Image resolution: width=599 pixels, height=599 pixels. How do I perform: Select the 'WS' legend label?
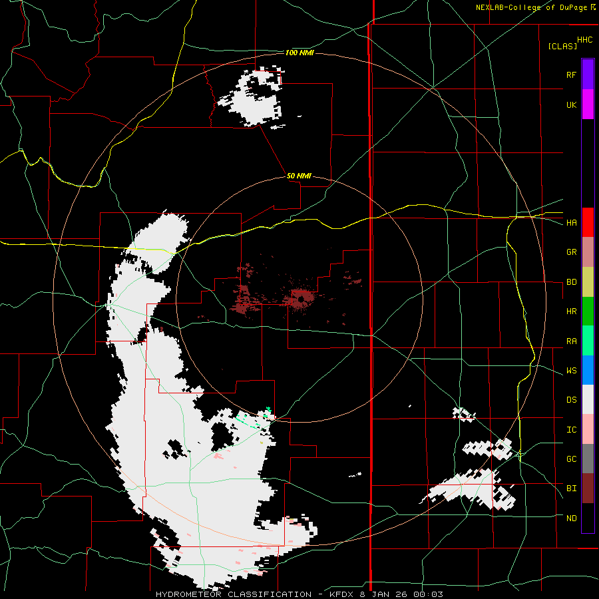[571, 371]
